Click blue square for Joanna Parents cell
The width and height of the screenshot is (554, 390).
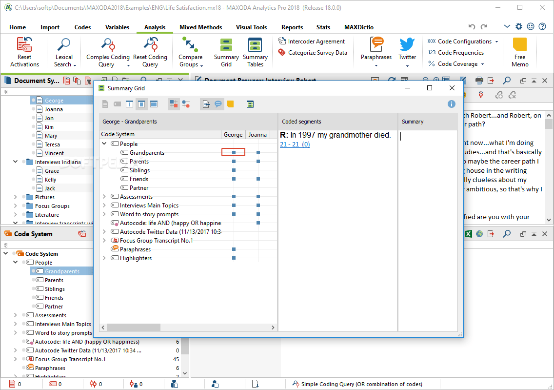258,161
